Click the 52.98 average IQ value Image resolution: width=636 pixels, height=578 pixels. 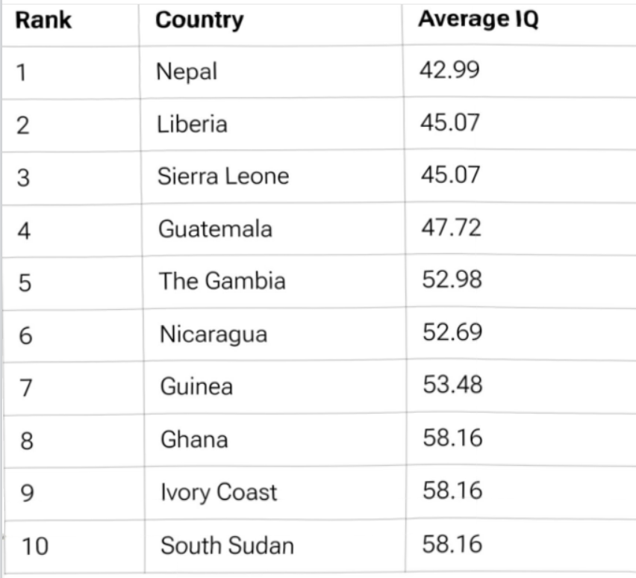pos(451,279)
